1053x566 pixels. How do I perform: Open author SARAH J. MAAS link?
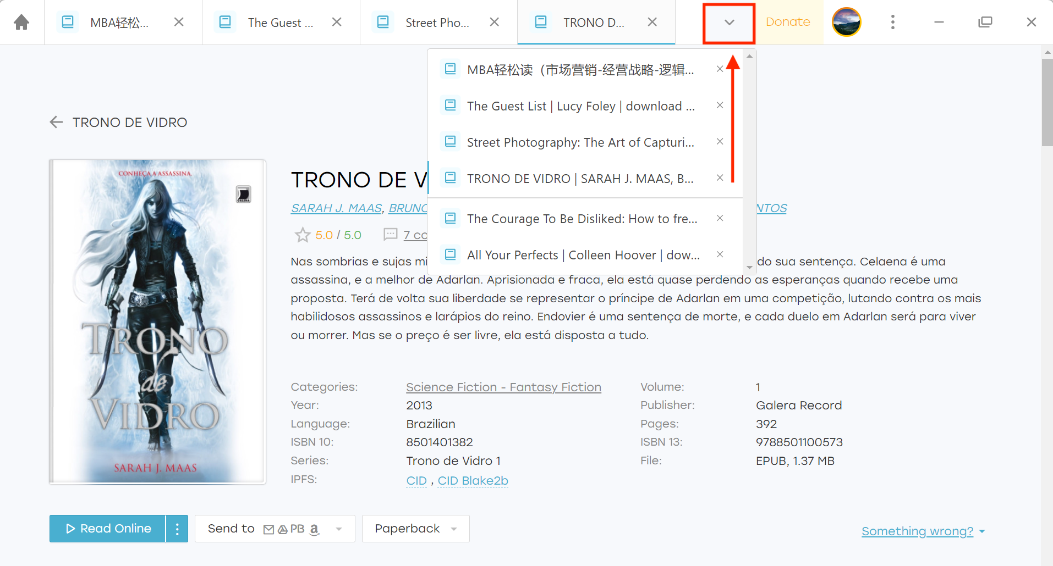(x=336, y=208)
